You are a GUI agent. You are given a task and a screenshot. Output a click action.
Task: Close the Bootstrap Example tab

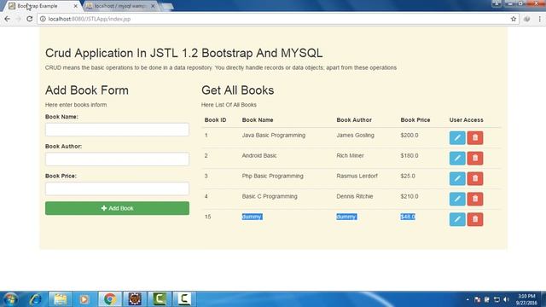point(76,6)
